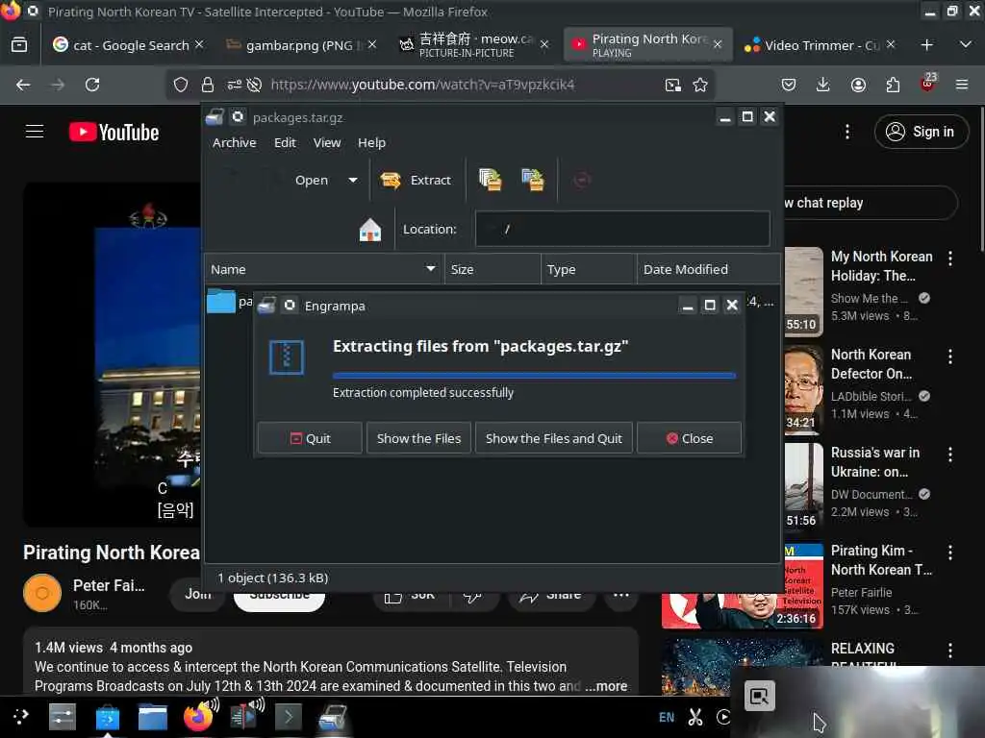The image size is (985, 738).
Task: Click the Extract toolbar button in Engrampa
Action: pos(416,180)
